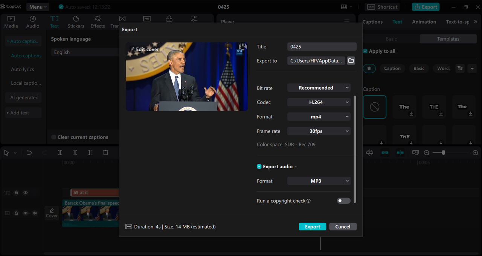
Task: Open the Bit rate dropdown
Action: click(319, 88)
